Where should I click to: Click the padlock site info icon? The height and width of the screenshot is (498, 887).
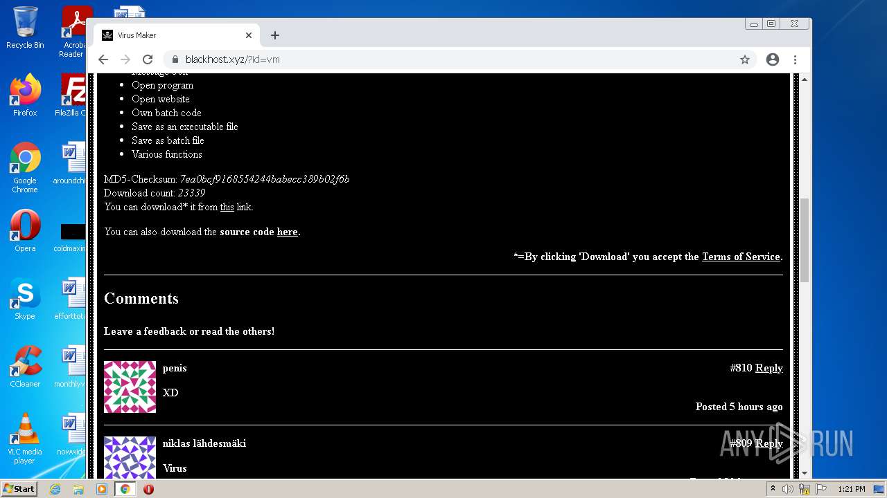tap(175, 59)
